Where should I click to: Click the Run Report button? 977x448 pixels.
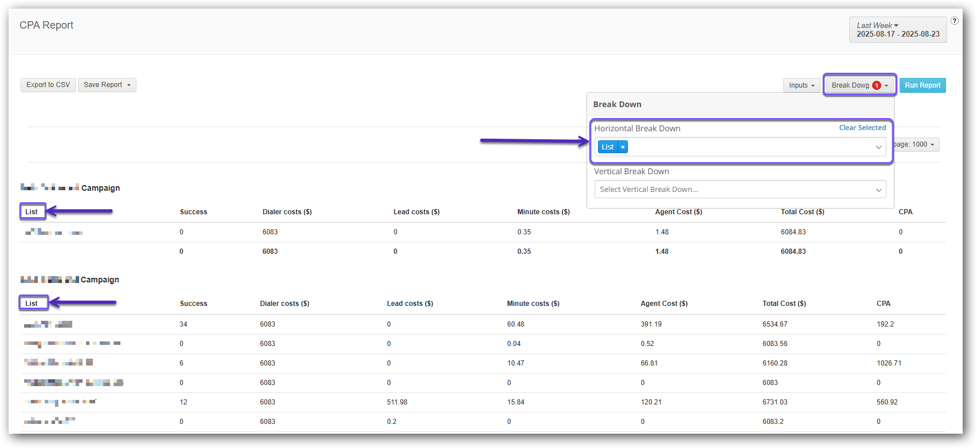click(922, 85)
